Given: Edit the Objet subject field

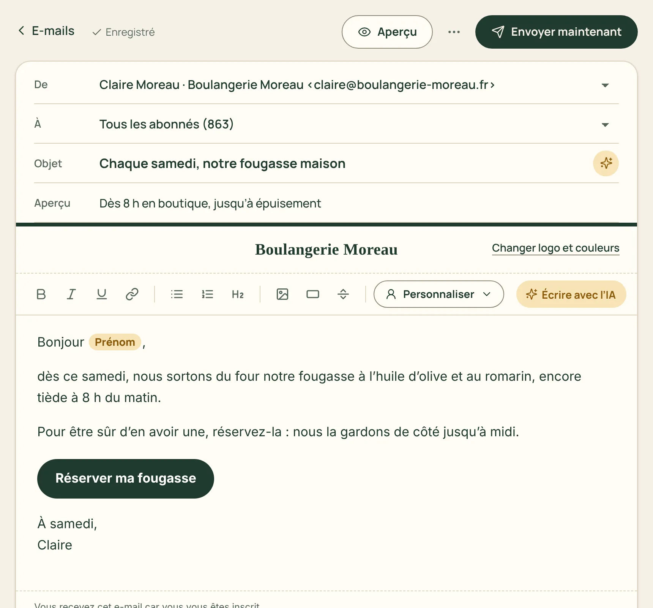Looking at the screenshot, I should pos(342,163).
